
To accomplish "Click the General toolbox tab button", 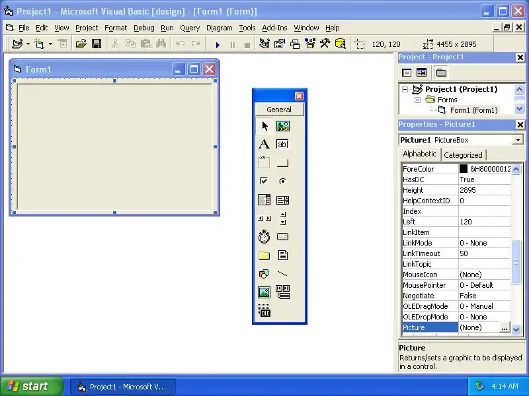I will (x=279, y=110).
